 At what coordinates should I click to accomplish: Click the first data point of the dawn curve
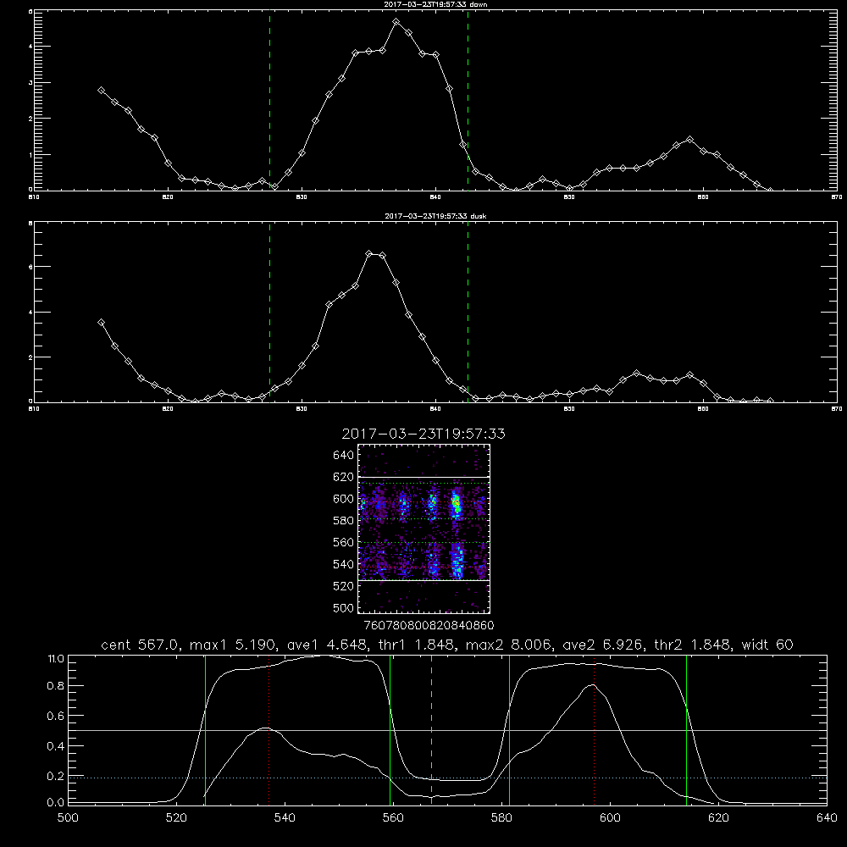click(101, 91)
